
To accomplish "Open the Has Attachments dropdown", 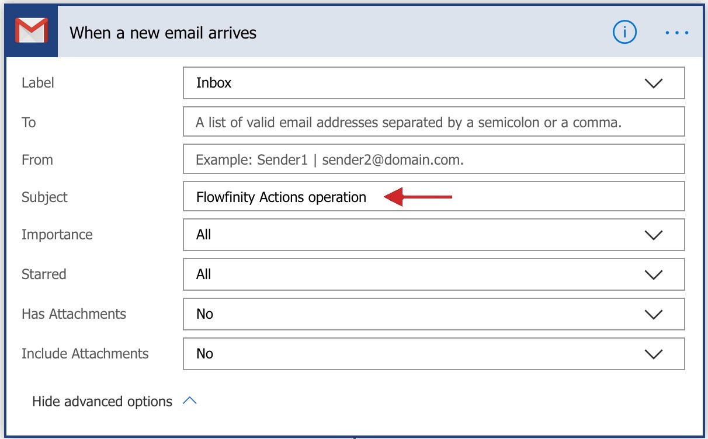I will [653, 314].
